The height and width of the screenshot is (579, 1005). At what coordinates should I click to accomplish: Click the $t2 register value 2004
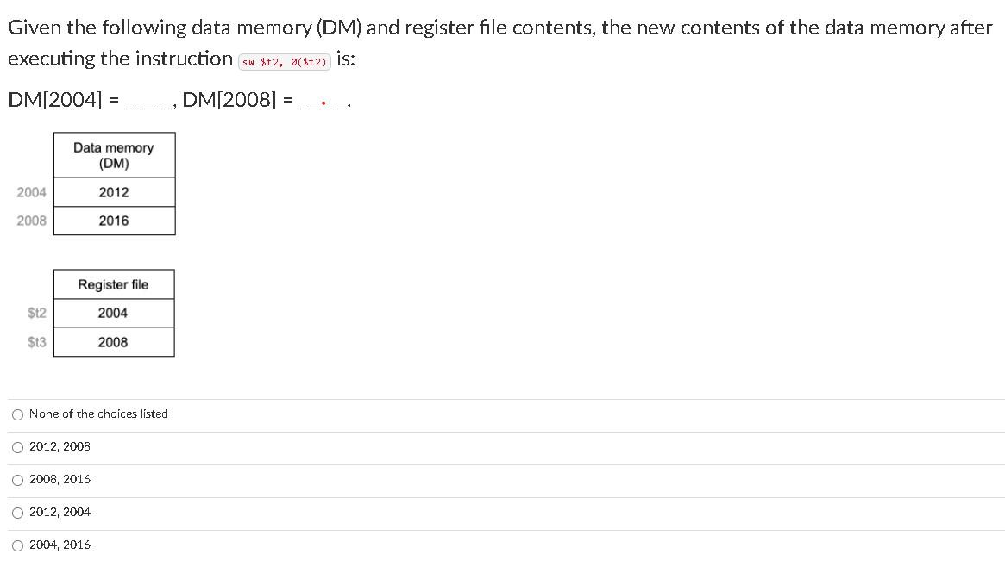112,313
